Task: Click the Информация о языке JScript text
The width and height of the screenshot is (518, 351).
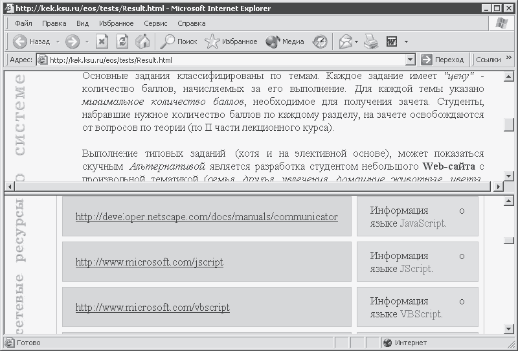Action: point(418,262)
